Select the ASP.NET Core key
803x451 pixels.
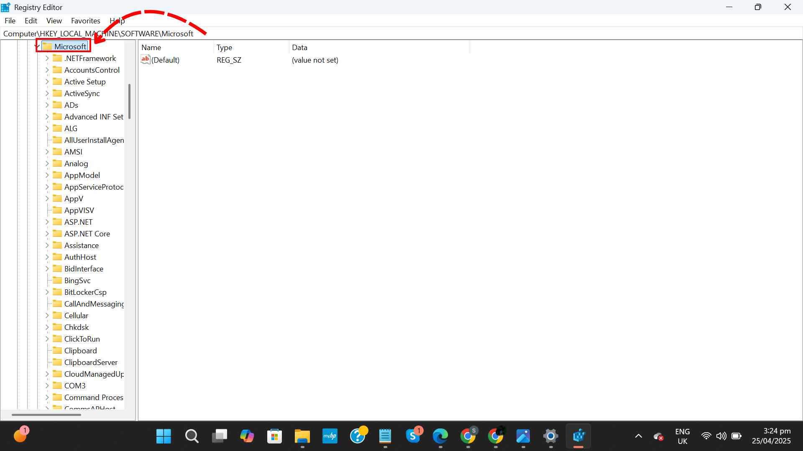coord(87,233)
